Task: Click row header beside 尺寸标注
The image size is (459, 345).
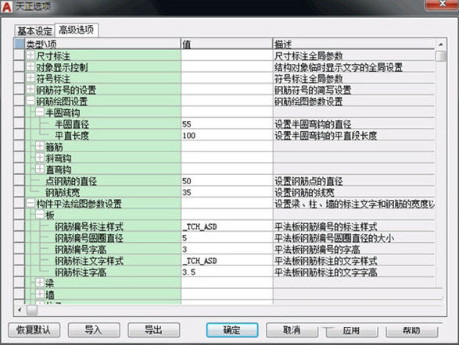Action: click(19, 55)
